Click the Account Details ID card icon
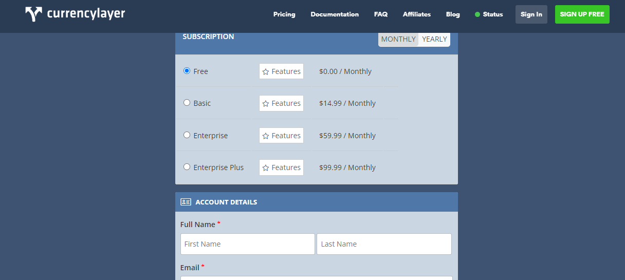 186,202
